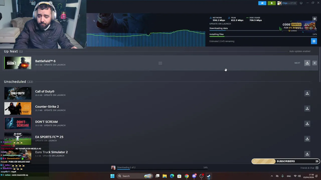321x180 pixels.
Task: Click the taskbar Search box
Action: 135,176
